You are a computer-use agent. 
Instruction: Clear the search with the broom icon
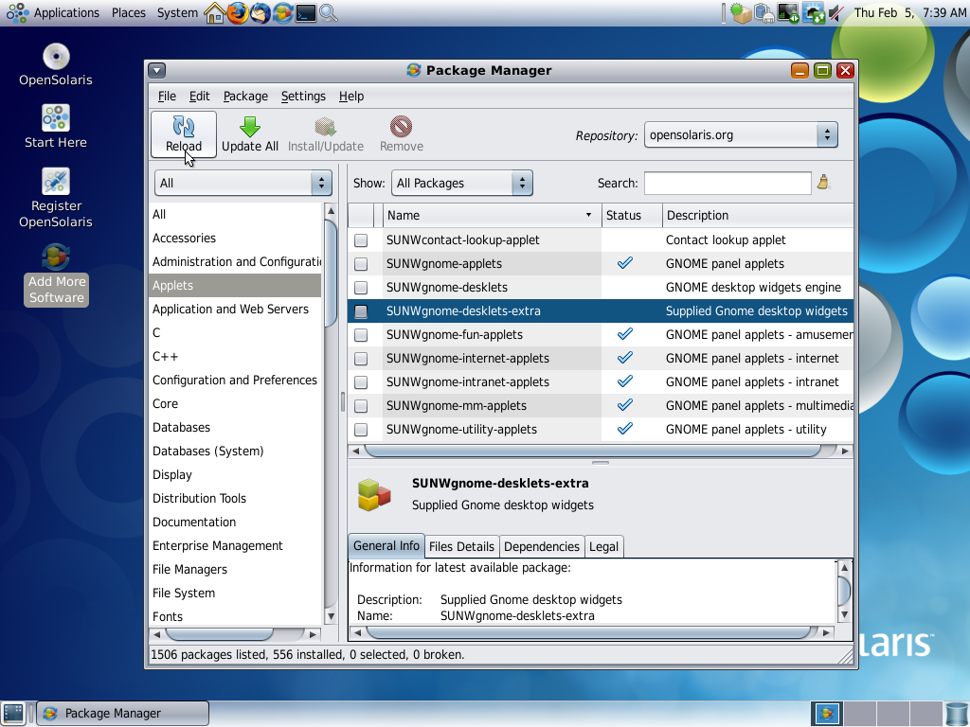click(823, 183)
